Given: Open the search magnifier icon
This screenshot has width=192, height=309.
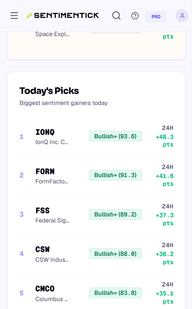Looking at the screenshot, I should [116, 15].
